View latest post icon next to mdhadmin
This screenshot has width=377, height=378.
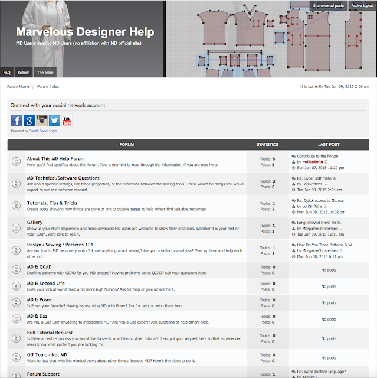tap(326, 162)
